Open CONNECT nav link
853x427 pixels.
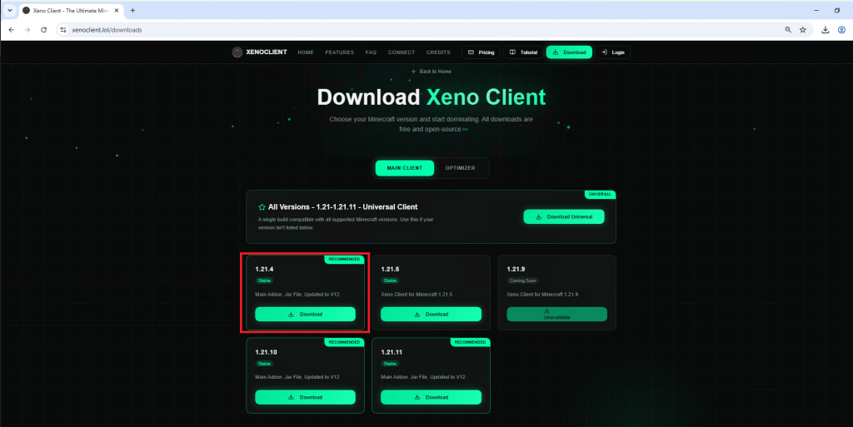coord(402,52)
